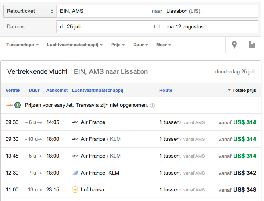Open the Meer filter dropdown
Screen dimensions: 264x201
coord(164,45)
